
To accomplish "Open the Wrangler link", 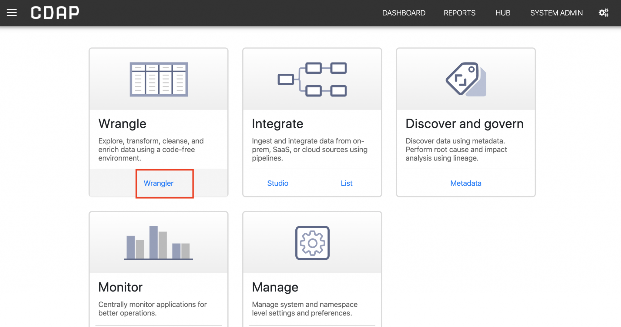I will pos(159,183).
